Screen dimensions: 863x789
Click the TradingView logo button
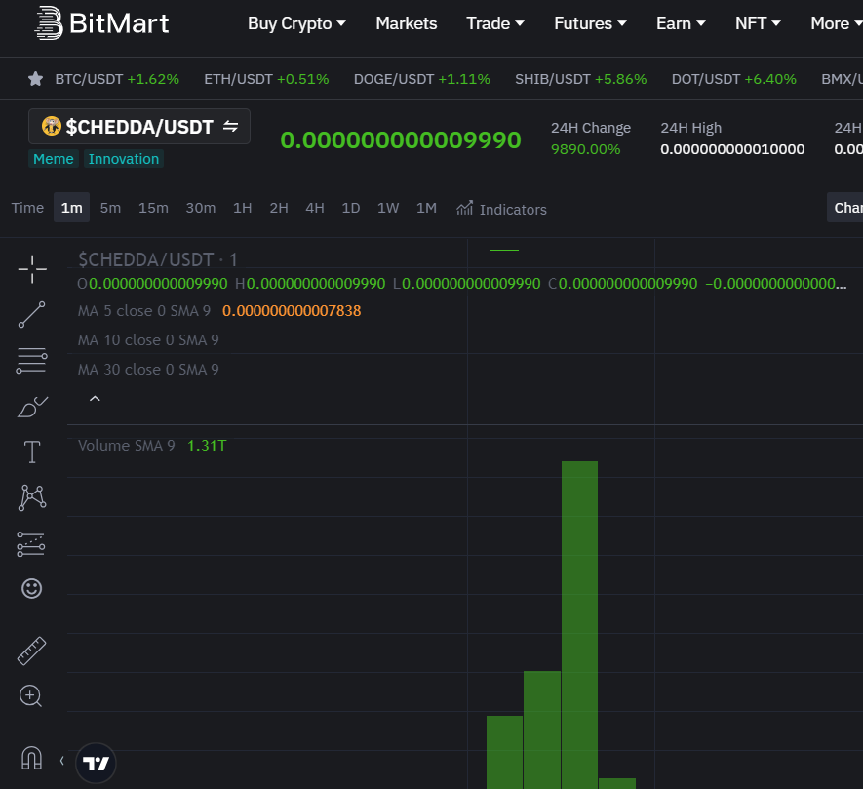(96, 763)
